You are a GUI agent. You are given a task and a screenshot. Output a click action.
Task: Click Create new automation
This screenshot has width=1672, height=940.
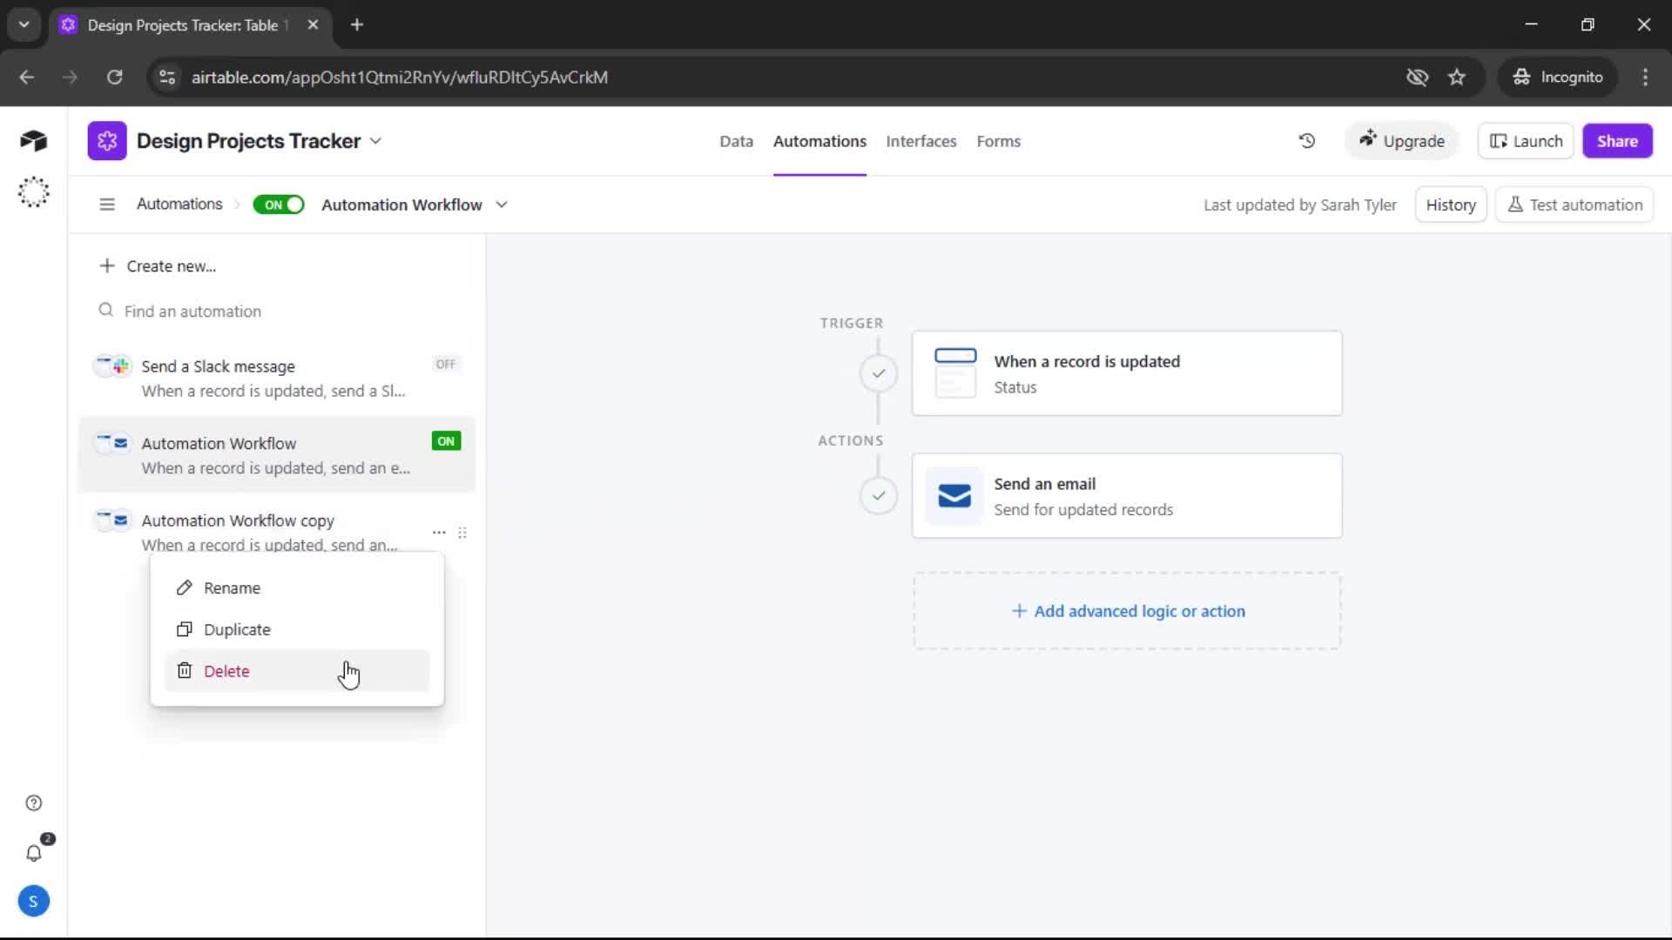coord(158,265)
